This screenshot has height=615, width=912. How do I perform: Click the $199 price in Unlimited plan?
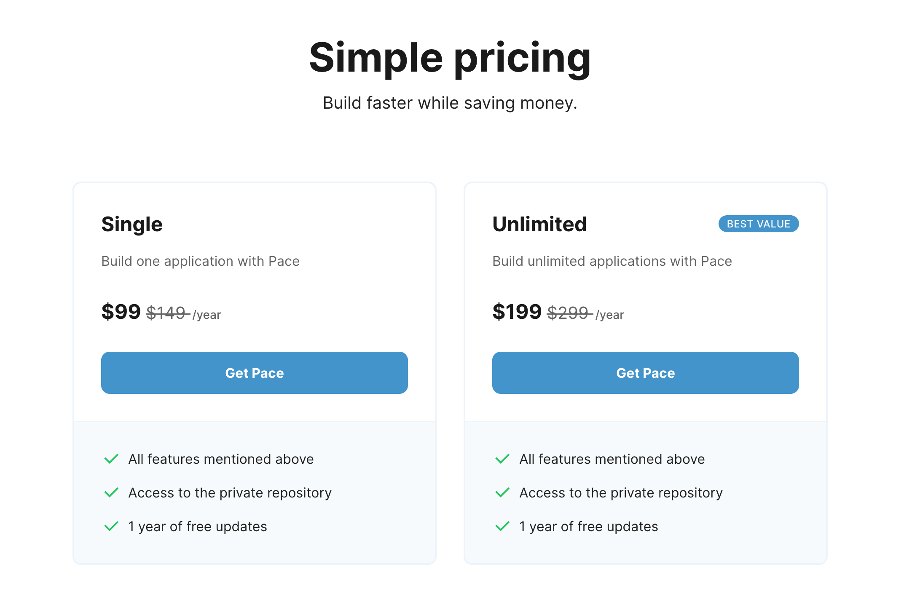pyautogui.click(x=517, y=312)
